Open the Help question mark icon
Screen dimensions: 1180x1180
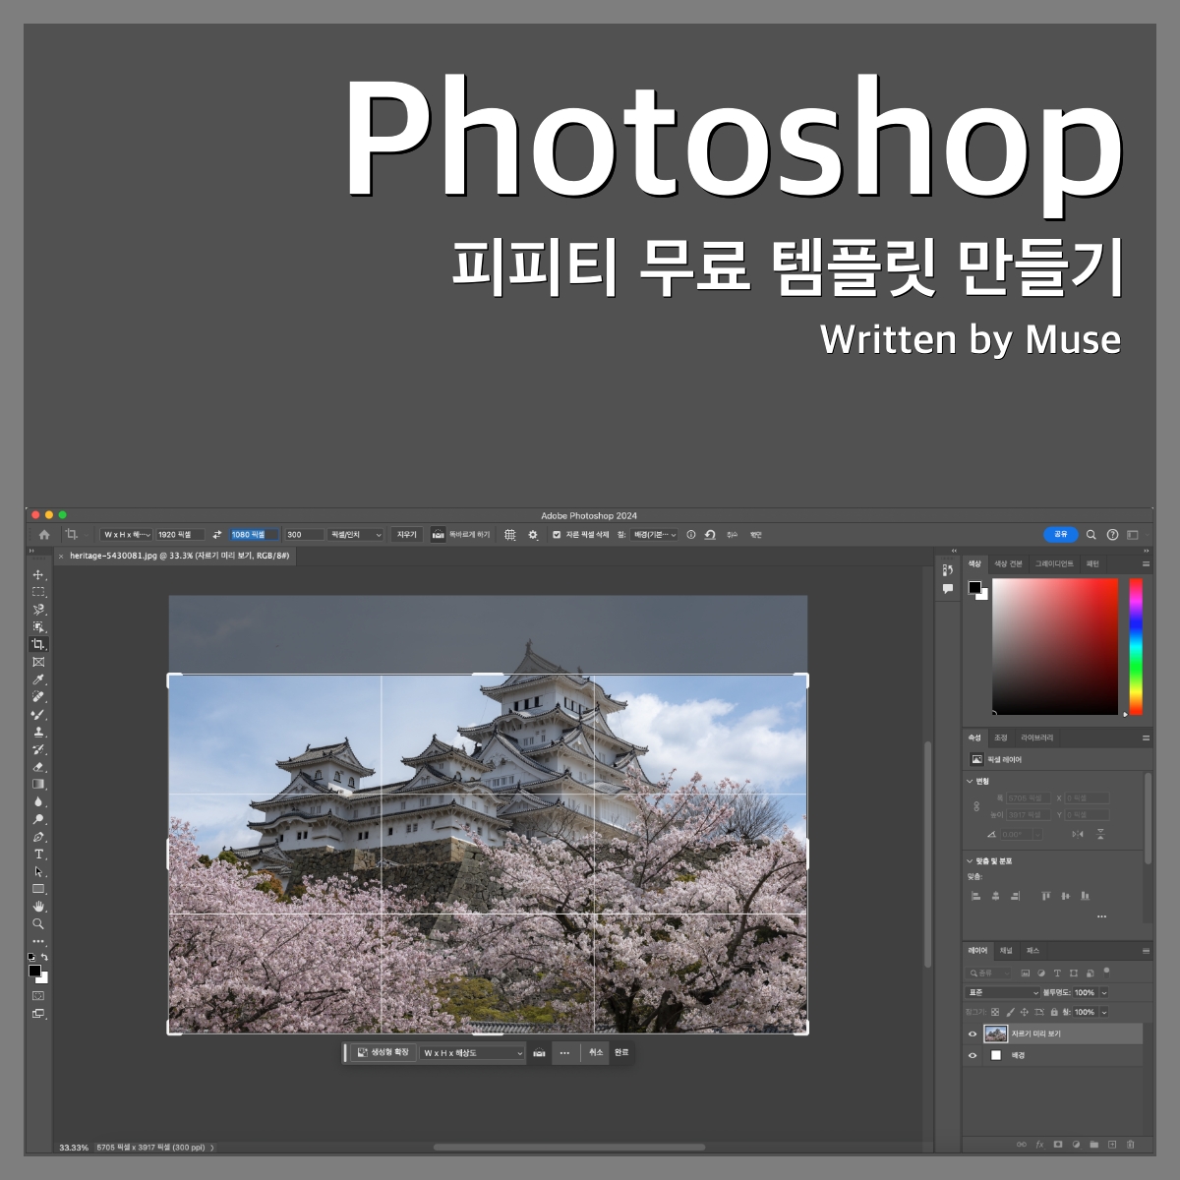1112,535
